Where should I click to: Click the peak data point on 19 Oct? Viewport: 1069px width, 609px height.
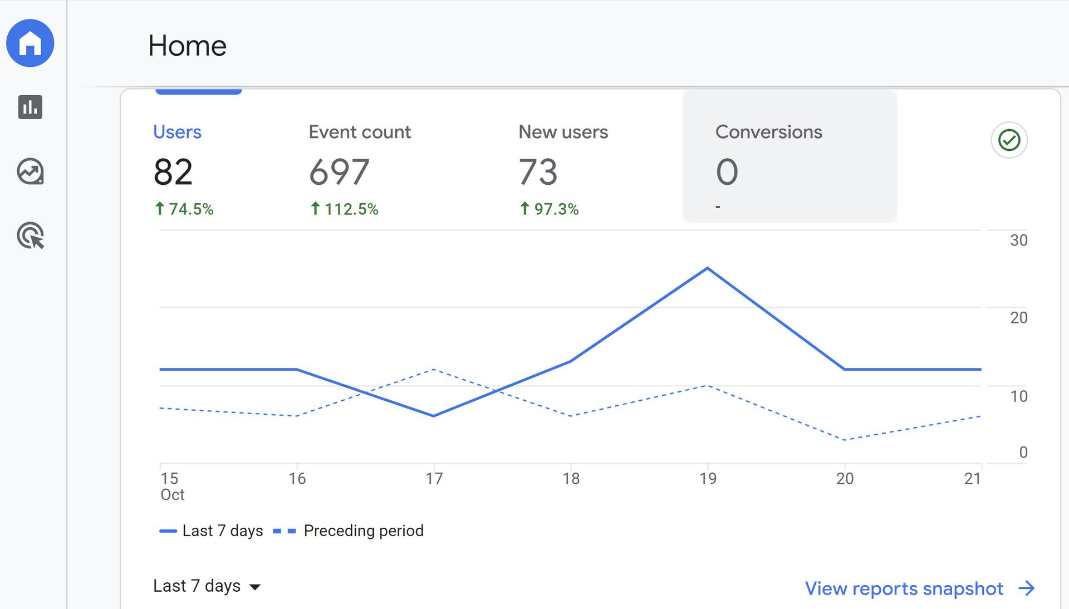click(708, 268)
